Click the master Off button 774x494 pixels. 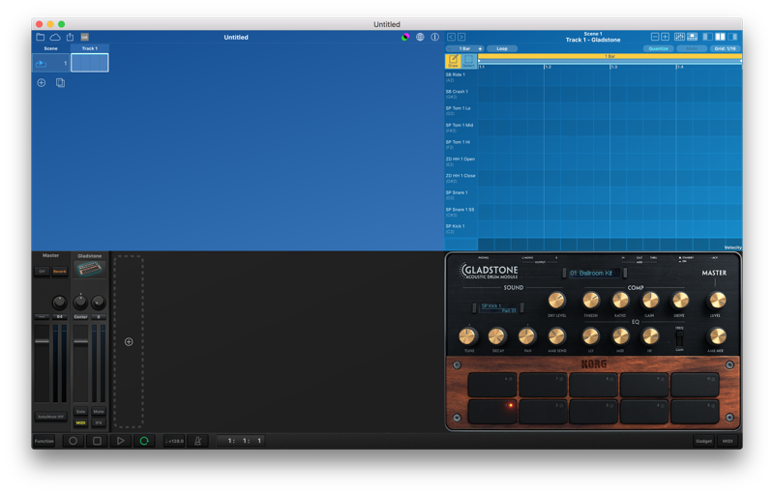[42, 271]
